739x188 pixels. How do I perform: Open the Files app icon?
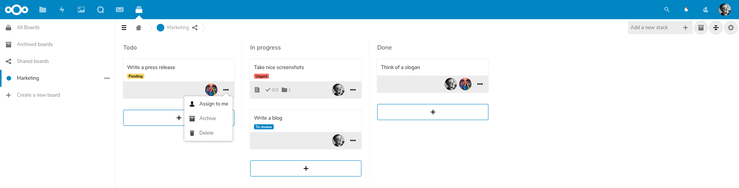click(x=43, y=10)
